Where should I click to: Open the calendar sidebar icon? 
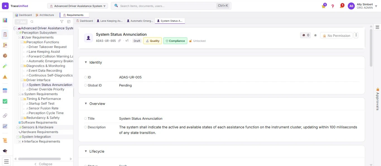coord(5,91)
